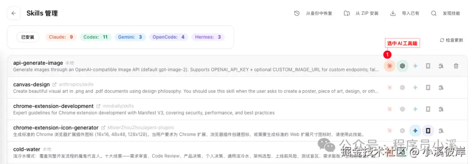Toggle Hermes for api-generate-image
Screen dimensions: 472x164
[441, 66]
